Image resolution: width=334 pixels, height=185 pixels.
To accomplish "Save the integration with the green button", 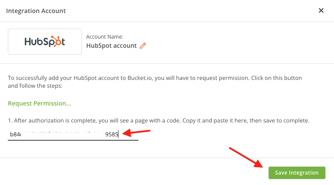I will click(297, 173).
